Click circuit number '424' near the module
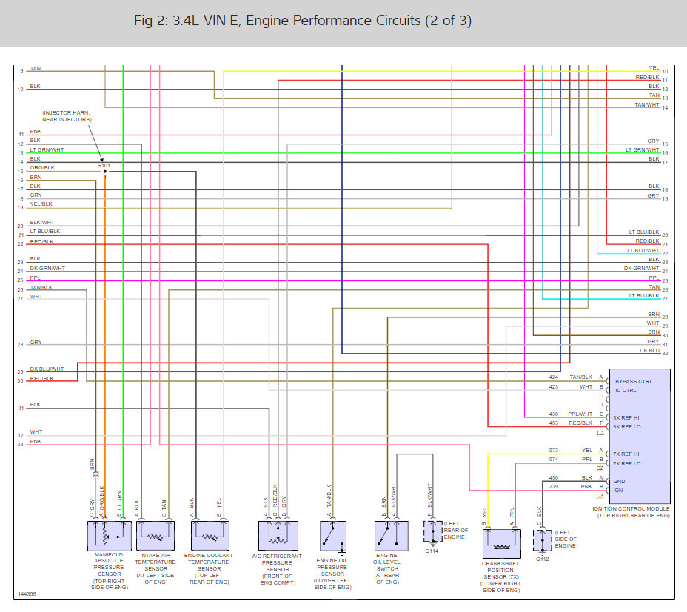This screenshot has width=687, height=612. [x=553, y=377]
